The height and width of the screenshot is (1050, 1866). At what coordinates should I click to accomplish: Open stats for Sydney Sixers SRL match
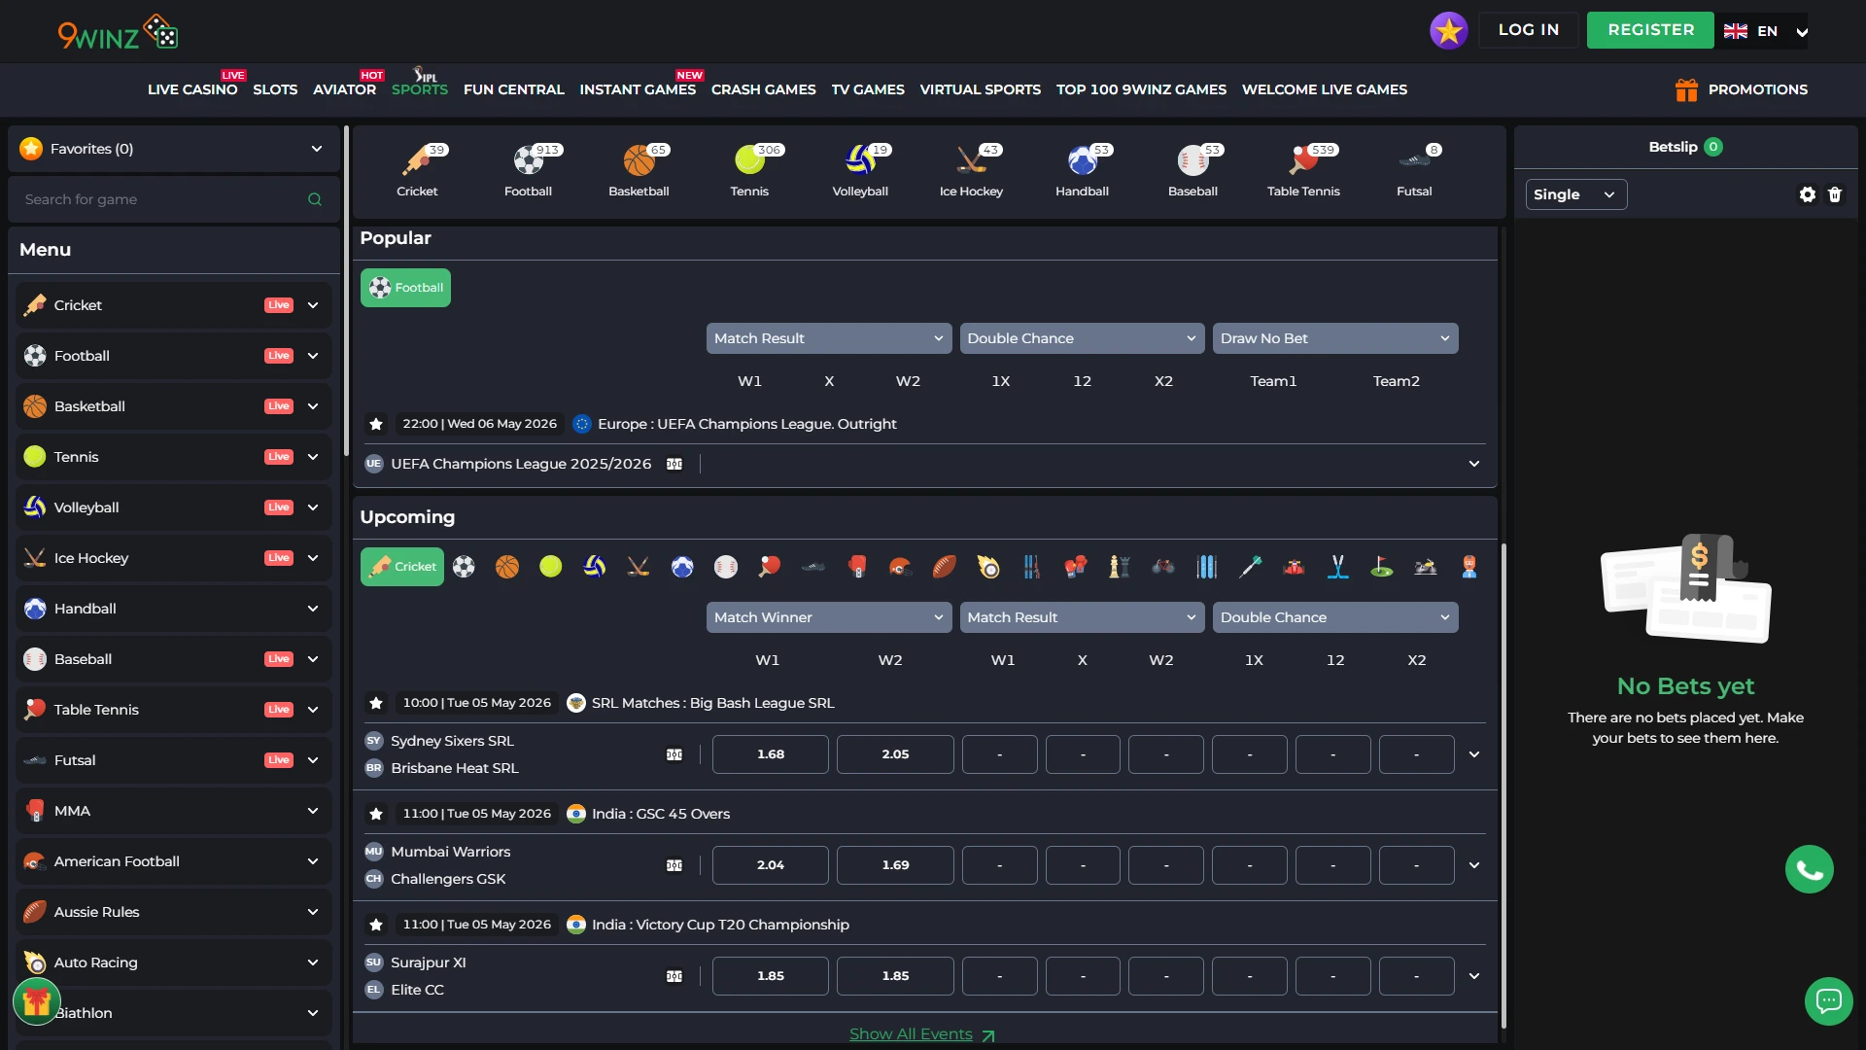click(674, 754)
